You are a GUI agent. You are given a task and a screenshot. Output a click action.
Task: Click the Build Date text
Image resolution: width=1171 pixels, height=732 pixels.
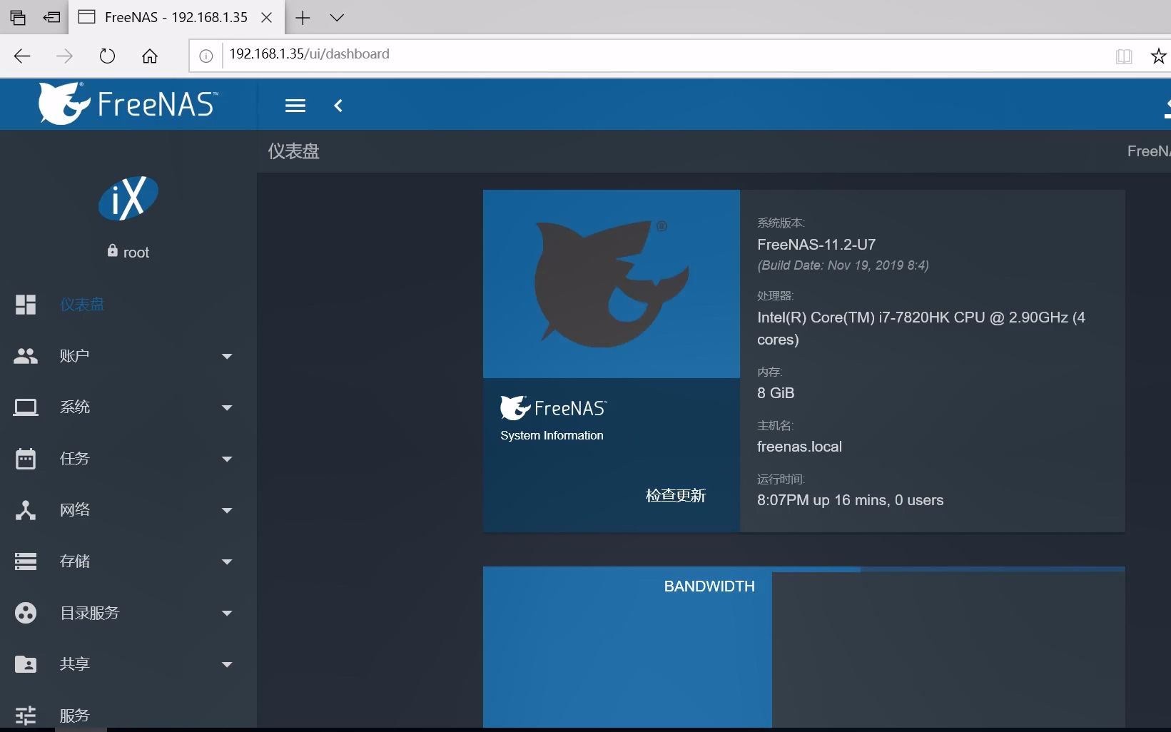point(843,265)
